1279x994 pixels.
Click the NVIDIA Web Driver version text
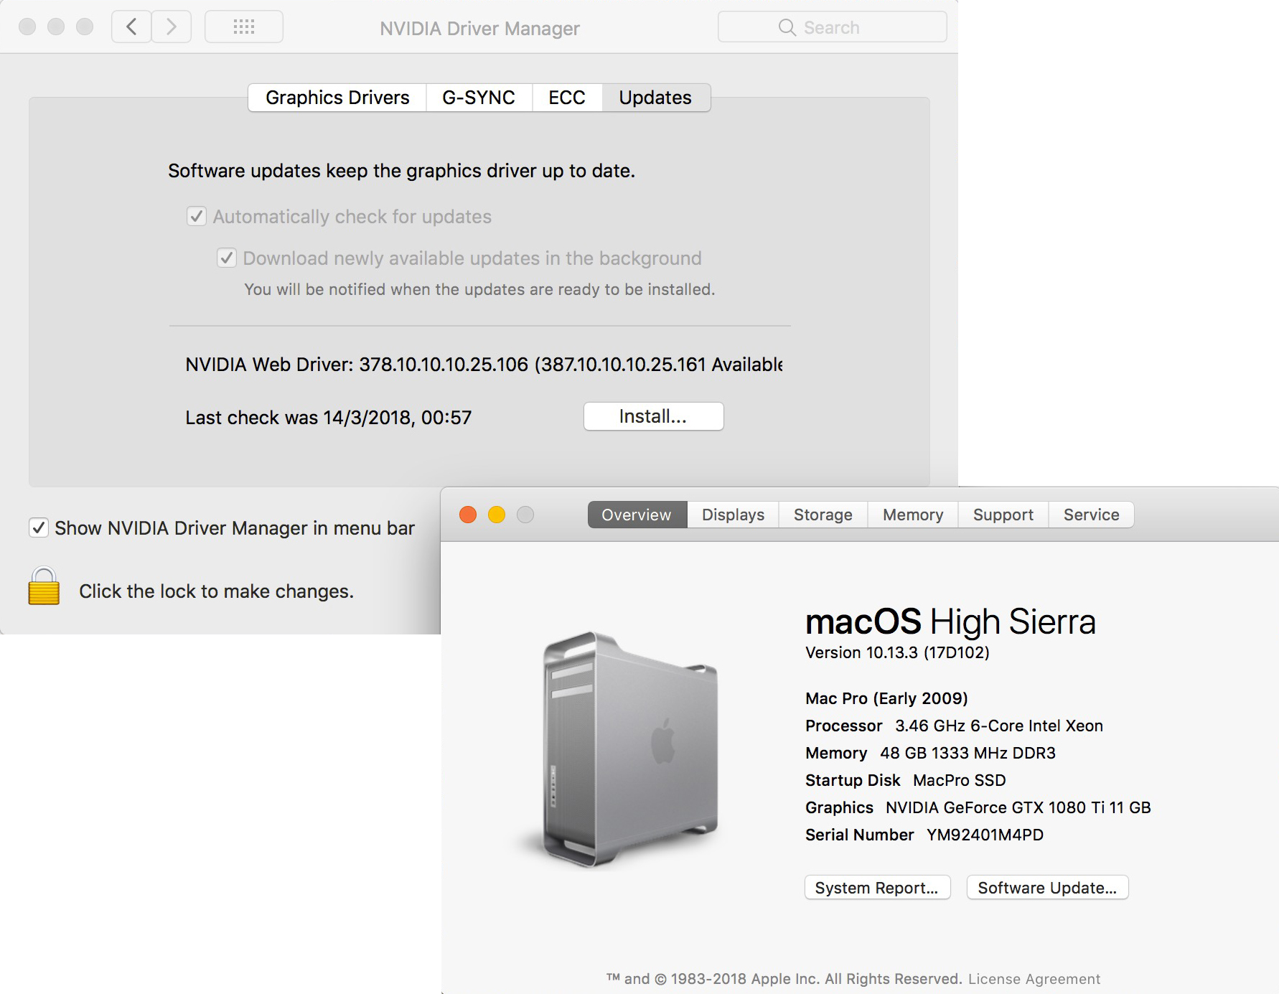[x=484, y=365]
